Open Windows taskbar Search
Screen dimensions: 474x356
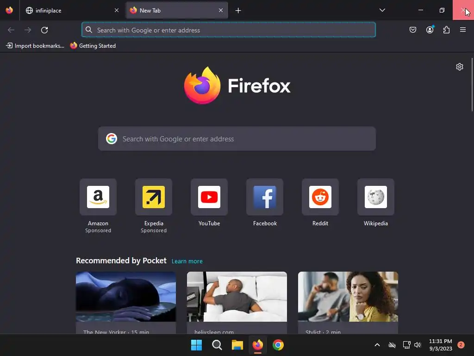coord(217,345)
